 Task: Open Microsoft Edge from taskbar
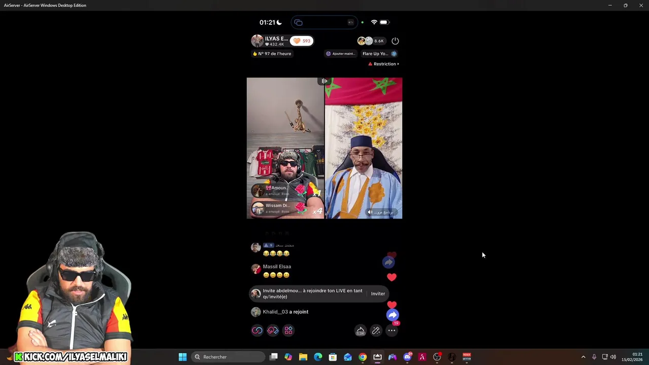point(318,357)
